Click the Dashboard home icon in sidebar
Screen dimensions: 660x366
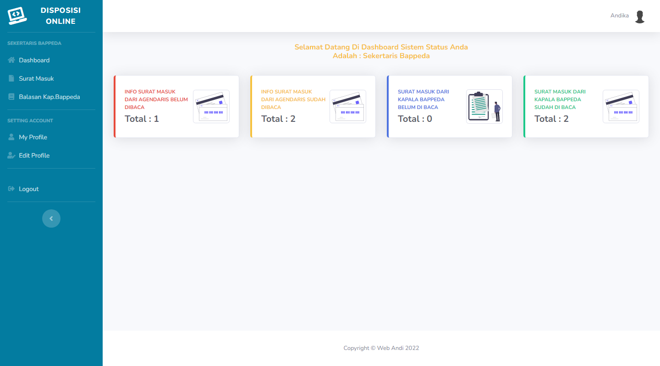coord(11,60)
